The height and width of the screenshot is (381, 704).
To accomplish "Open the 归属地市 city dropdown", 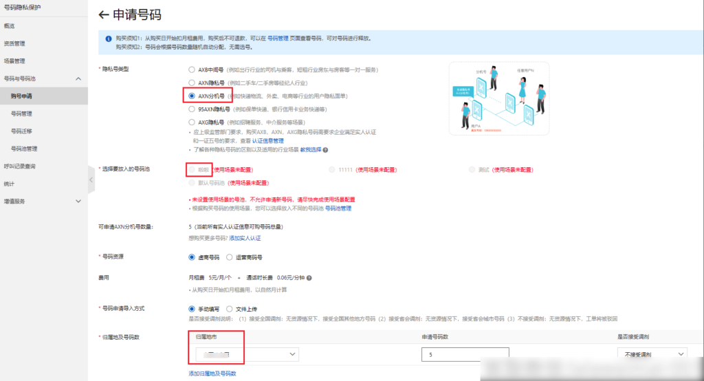I will click(247, 354).
